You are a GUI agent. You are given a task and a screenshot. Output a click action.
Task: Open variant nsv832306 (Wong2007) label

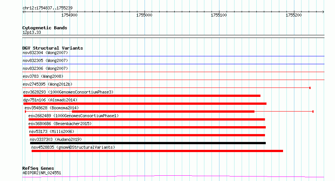[45, 68]
